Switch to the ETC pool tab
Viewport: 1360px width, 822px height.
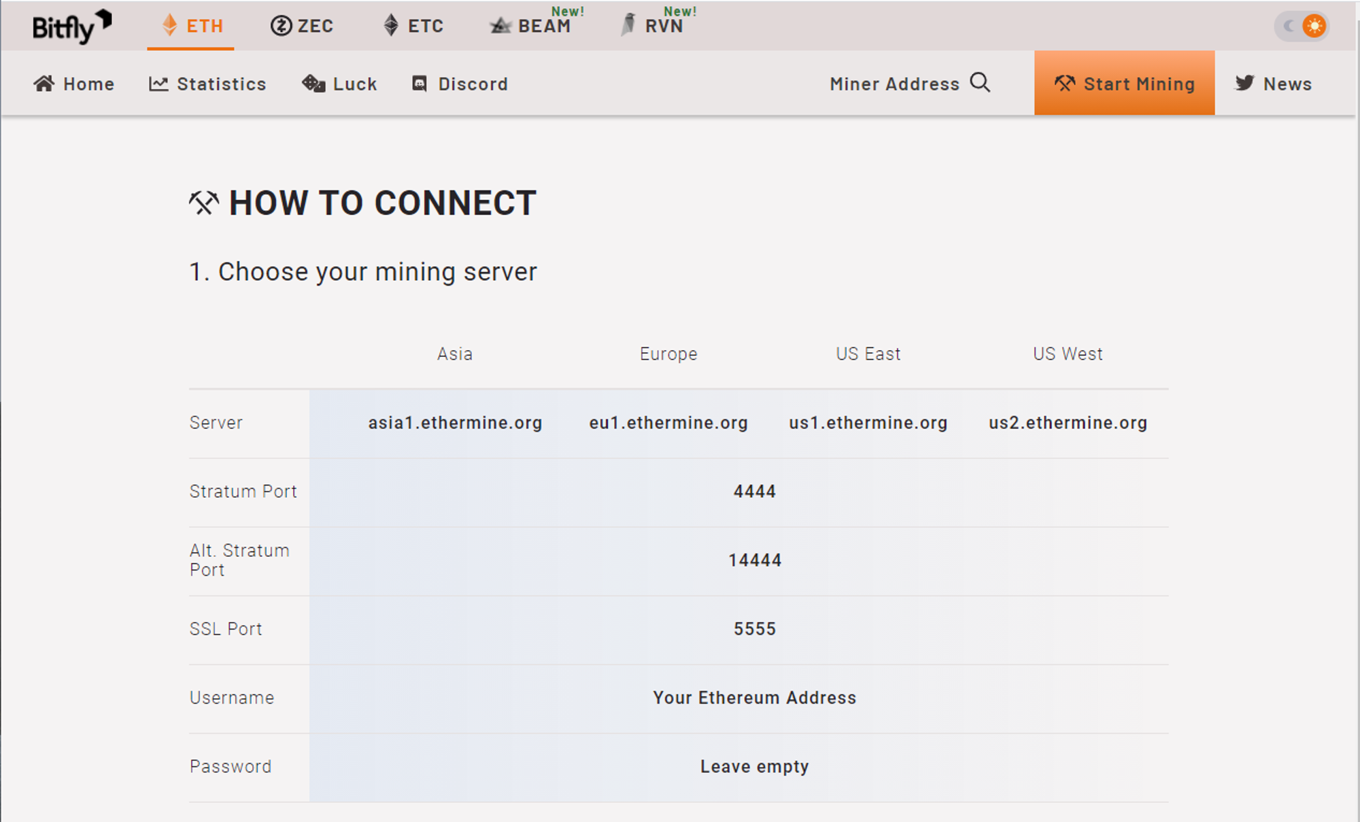[413, 26]
